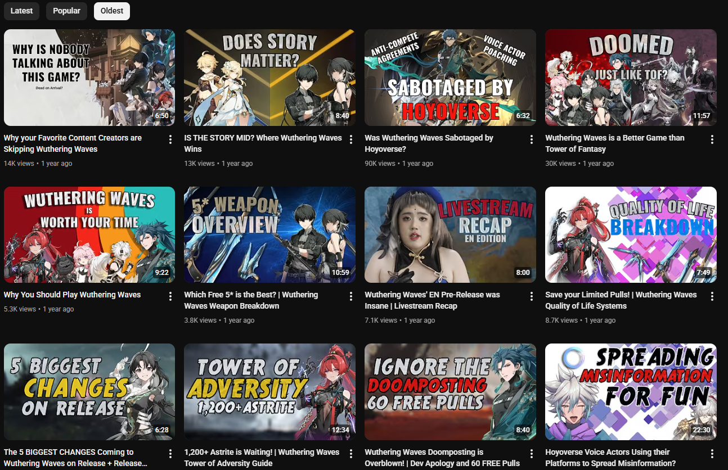Click the '14K views' text under Skipping video
Viewport: 728px width, 470px height.
click(19, 164)
